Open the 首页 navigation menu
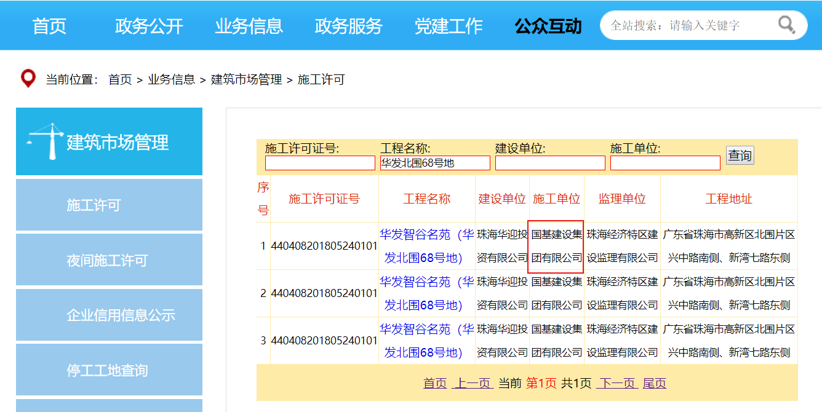This screenshot has height=412, width=822. [49, 26]
